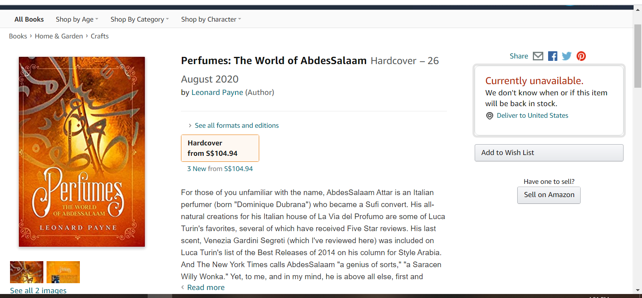Open author Leonard Payne's page
Screen dimensions: 642x298
pyautogui.click(x=217, y=93)
